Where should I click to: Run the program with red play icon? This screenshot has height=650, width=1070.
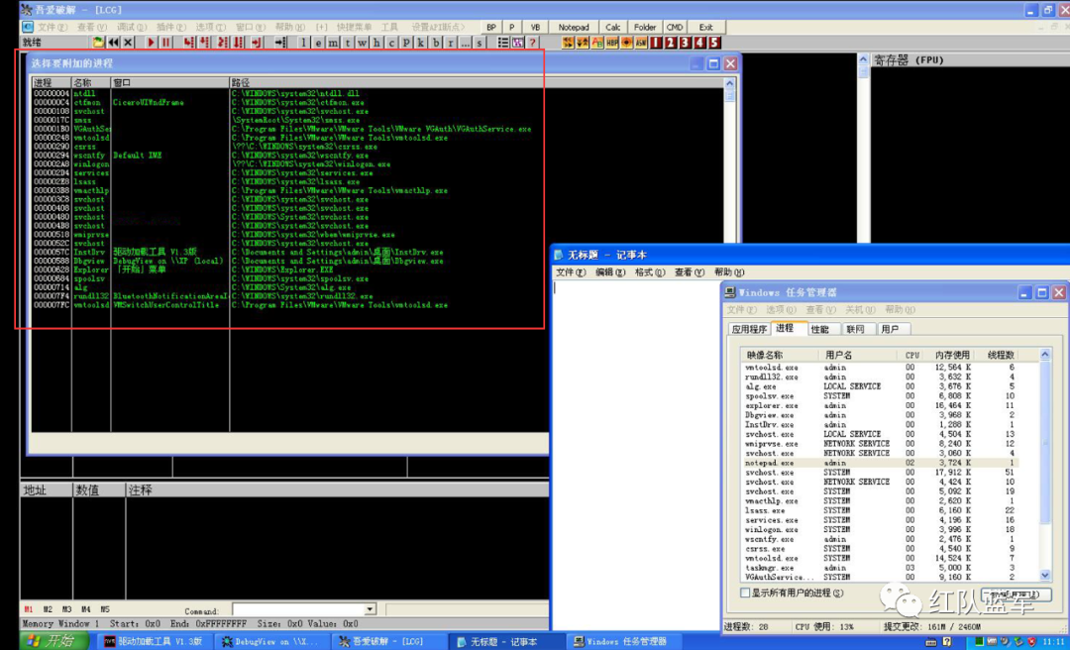pyautogui.click(x=151, y=43)
